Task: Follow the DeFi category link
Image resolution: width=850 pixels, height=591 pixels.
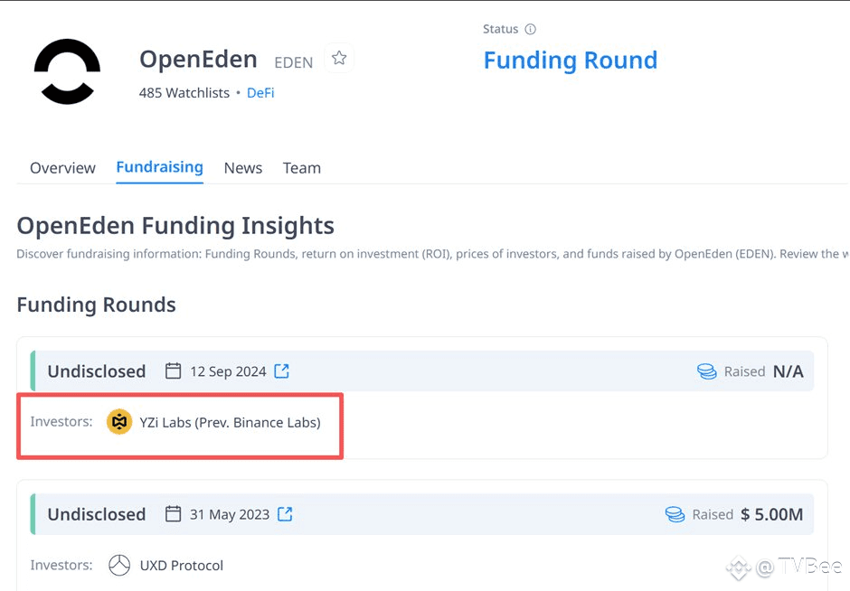Action: 260,93
